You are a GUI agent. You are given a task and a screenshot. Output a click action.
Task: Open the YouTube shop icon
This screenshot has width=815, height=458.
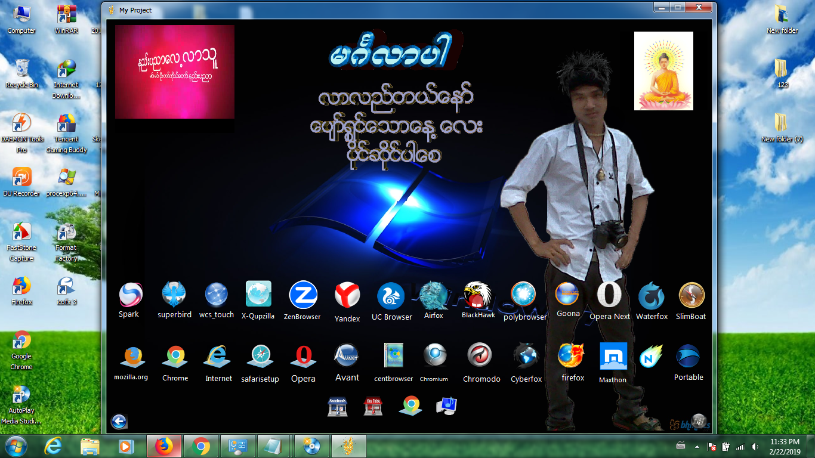373,406
